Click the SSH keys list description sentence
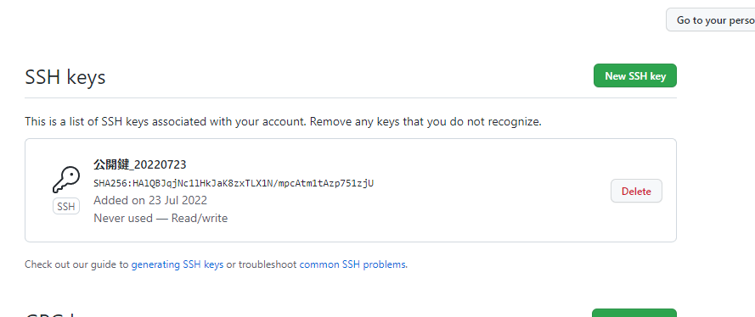The image size is (755, 317). pos(283,122)
